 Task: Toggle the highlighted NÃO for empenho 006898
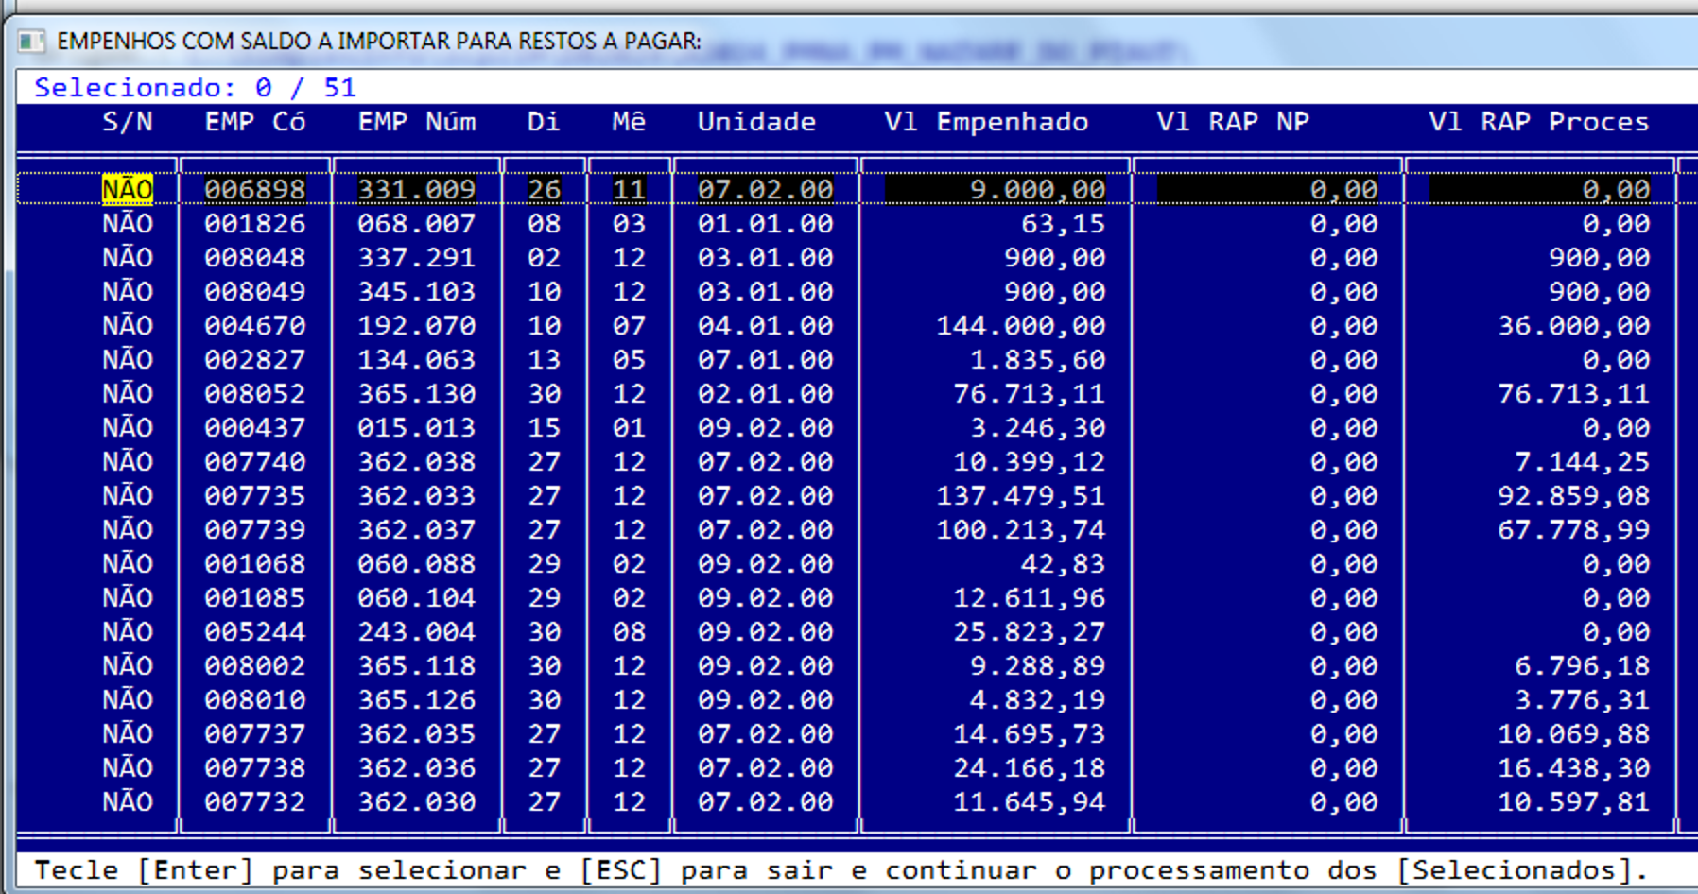pyautogui.click(x=127, y=190)
